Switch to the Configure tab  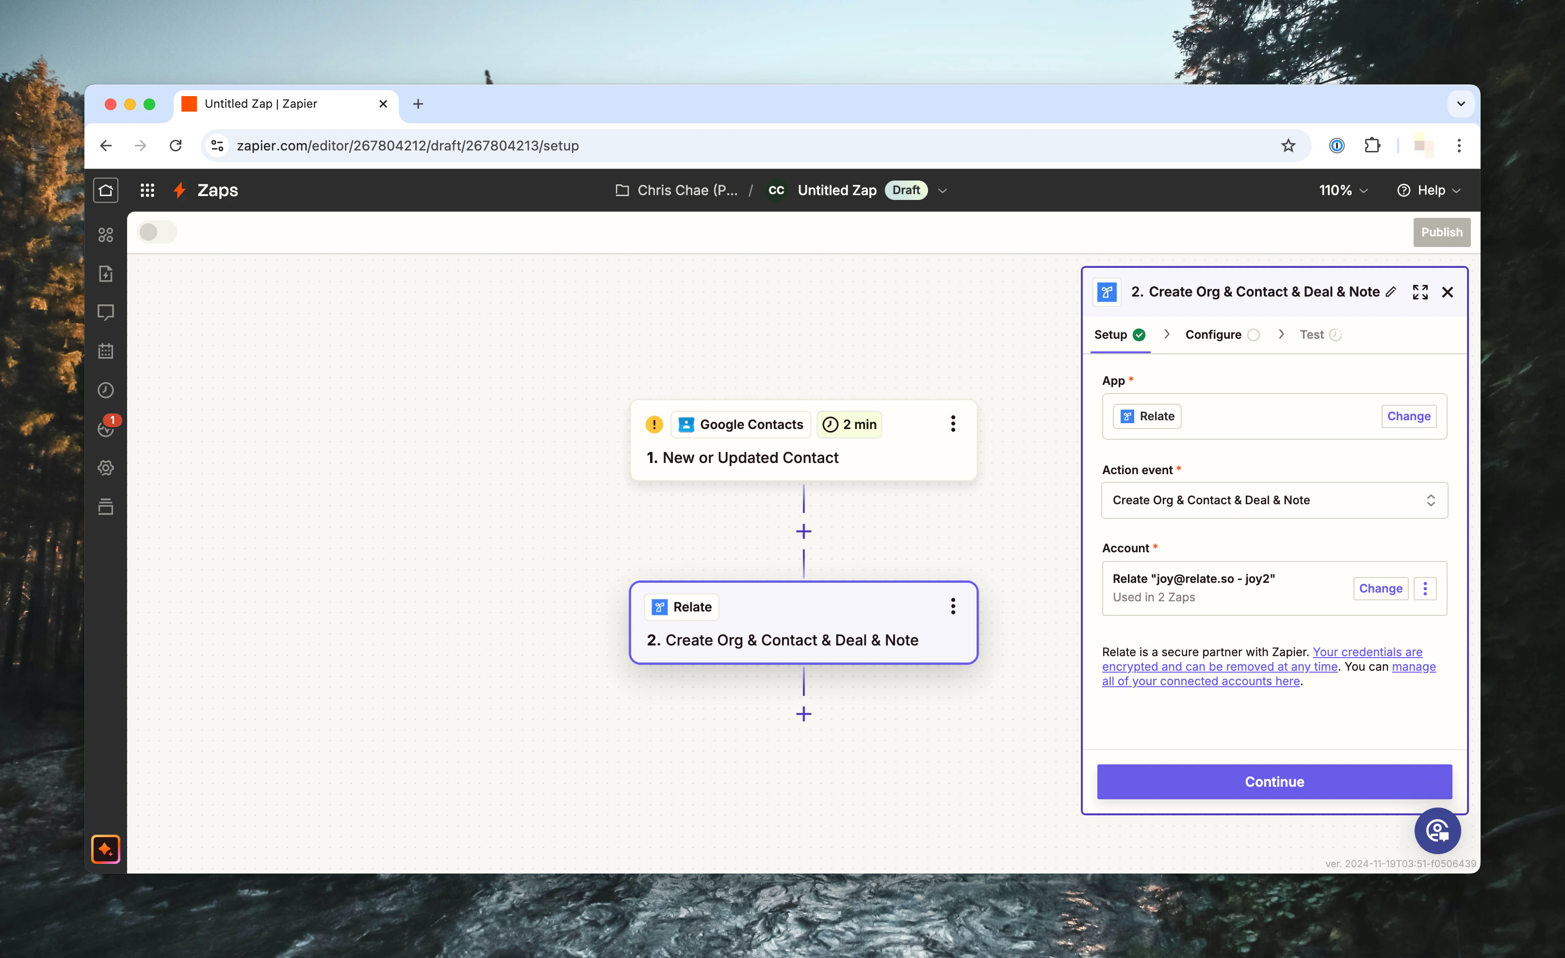click(x=1213, y=335)
